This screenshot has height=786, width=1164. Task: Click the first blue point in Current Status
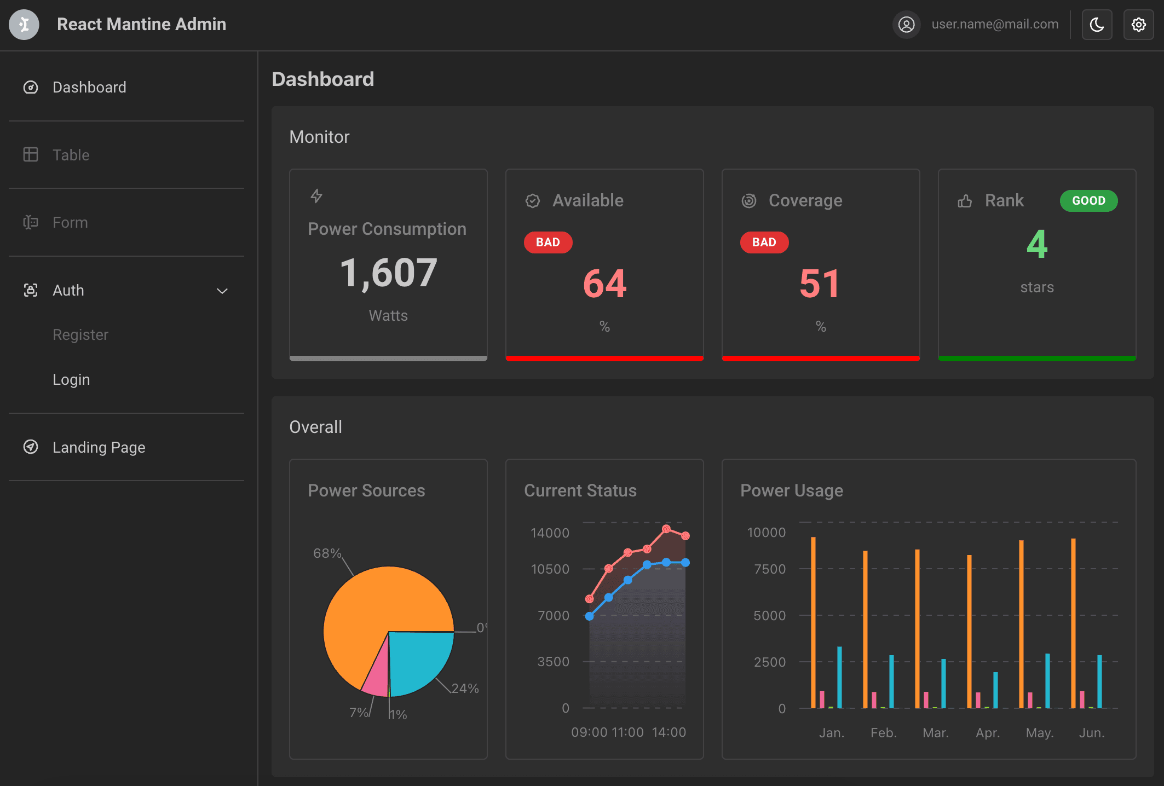click(x=590, y=616)
